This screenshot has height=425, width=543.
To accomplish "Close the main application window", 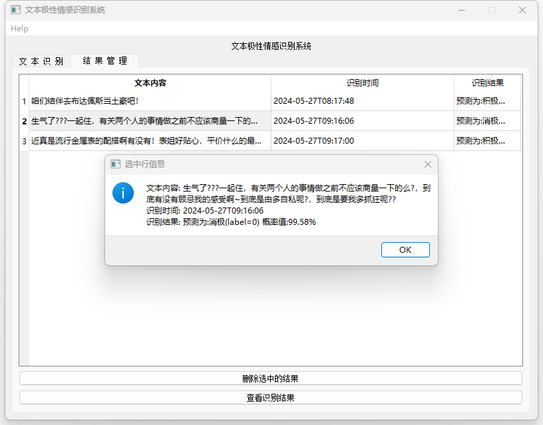I will [522, 10].
